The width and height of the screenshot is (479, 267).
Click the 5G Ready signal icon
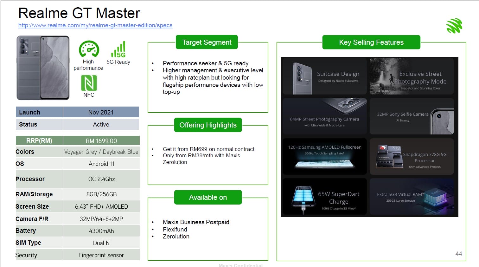click(x=118, y=49)
